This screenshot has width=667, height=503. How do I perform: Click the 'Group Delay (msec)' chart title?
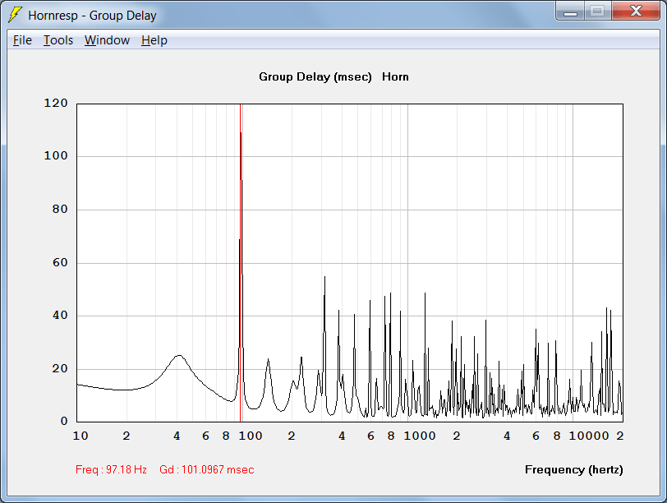click(315, 76)
